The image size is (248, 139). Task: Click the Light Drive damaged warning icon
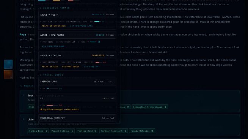(41, 109)
